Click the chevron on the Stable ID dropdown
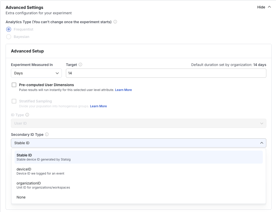Image resolution: width=276 pixels, height=212 pixels. [x=262, y=143]
